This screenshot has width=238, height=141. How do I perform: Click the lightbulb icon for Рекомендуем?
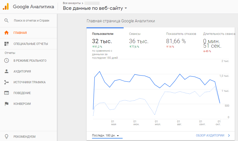coord(7,137)
